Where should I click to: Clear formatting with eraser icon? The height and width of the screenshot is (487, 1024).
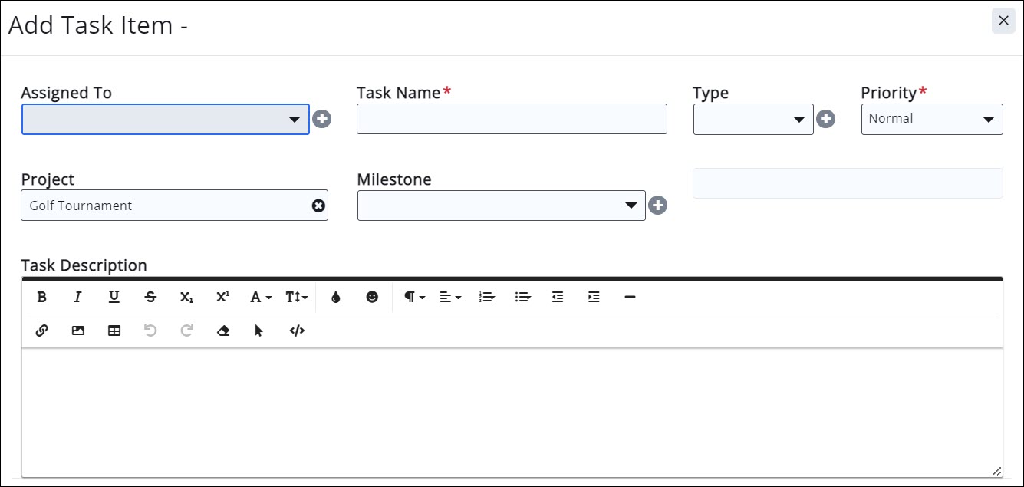tap(223, 331)
